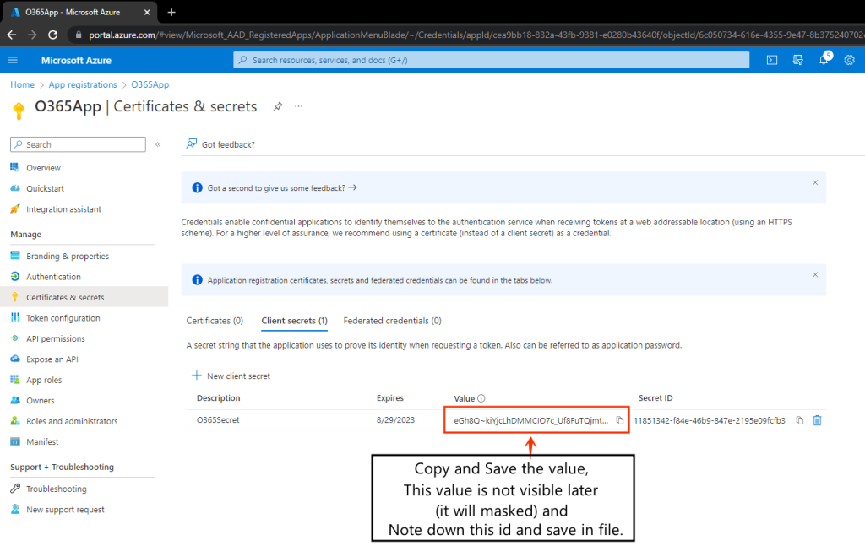Open the directories and subscriptions filter icon
The height and width of the screenshot is (546, 865).
point(797,60)
